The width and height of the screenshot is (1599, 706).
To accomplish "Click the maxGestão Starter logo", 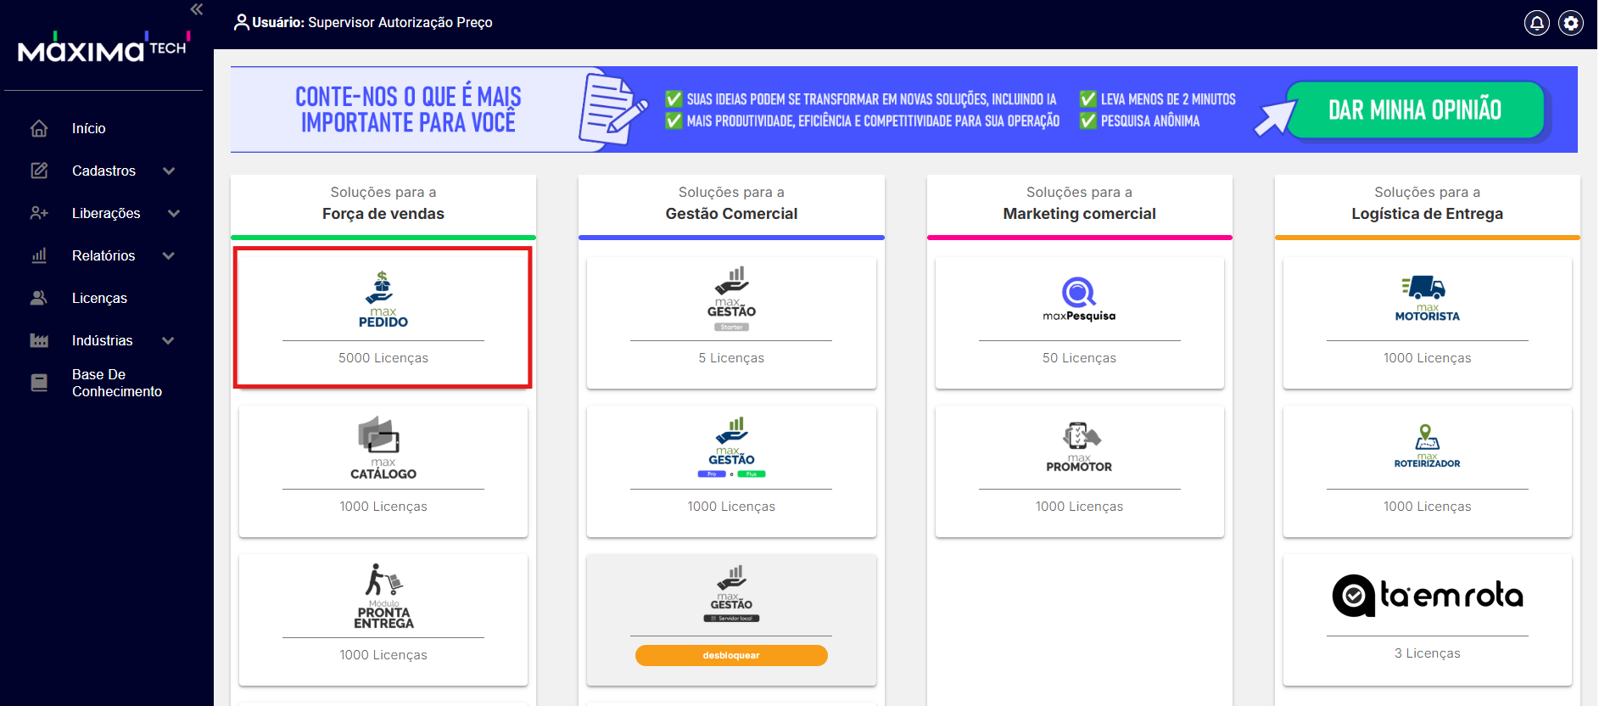I will (x=731, y=299).
